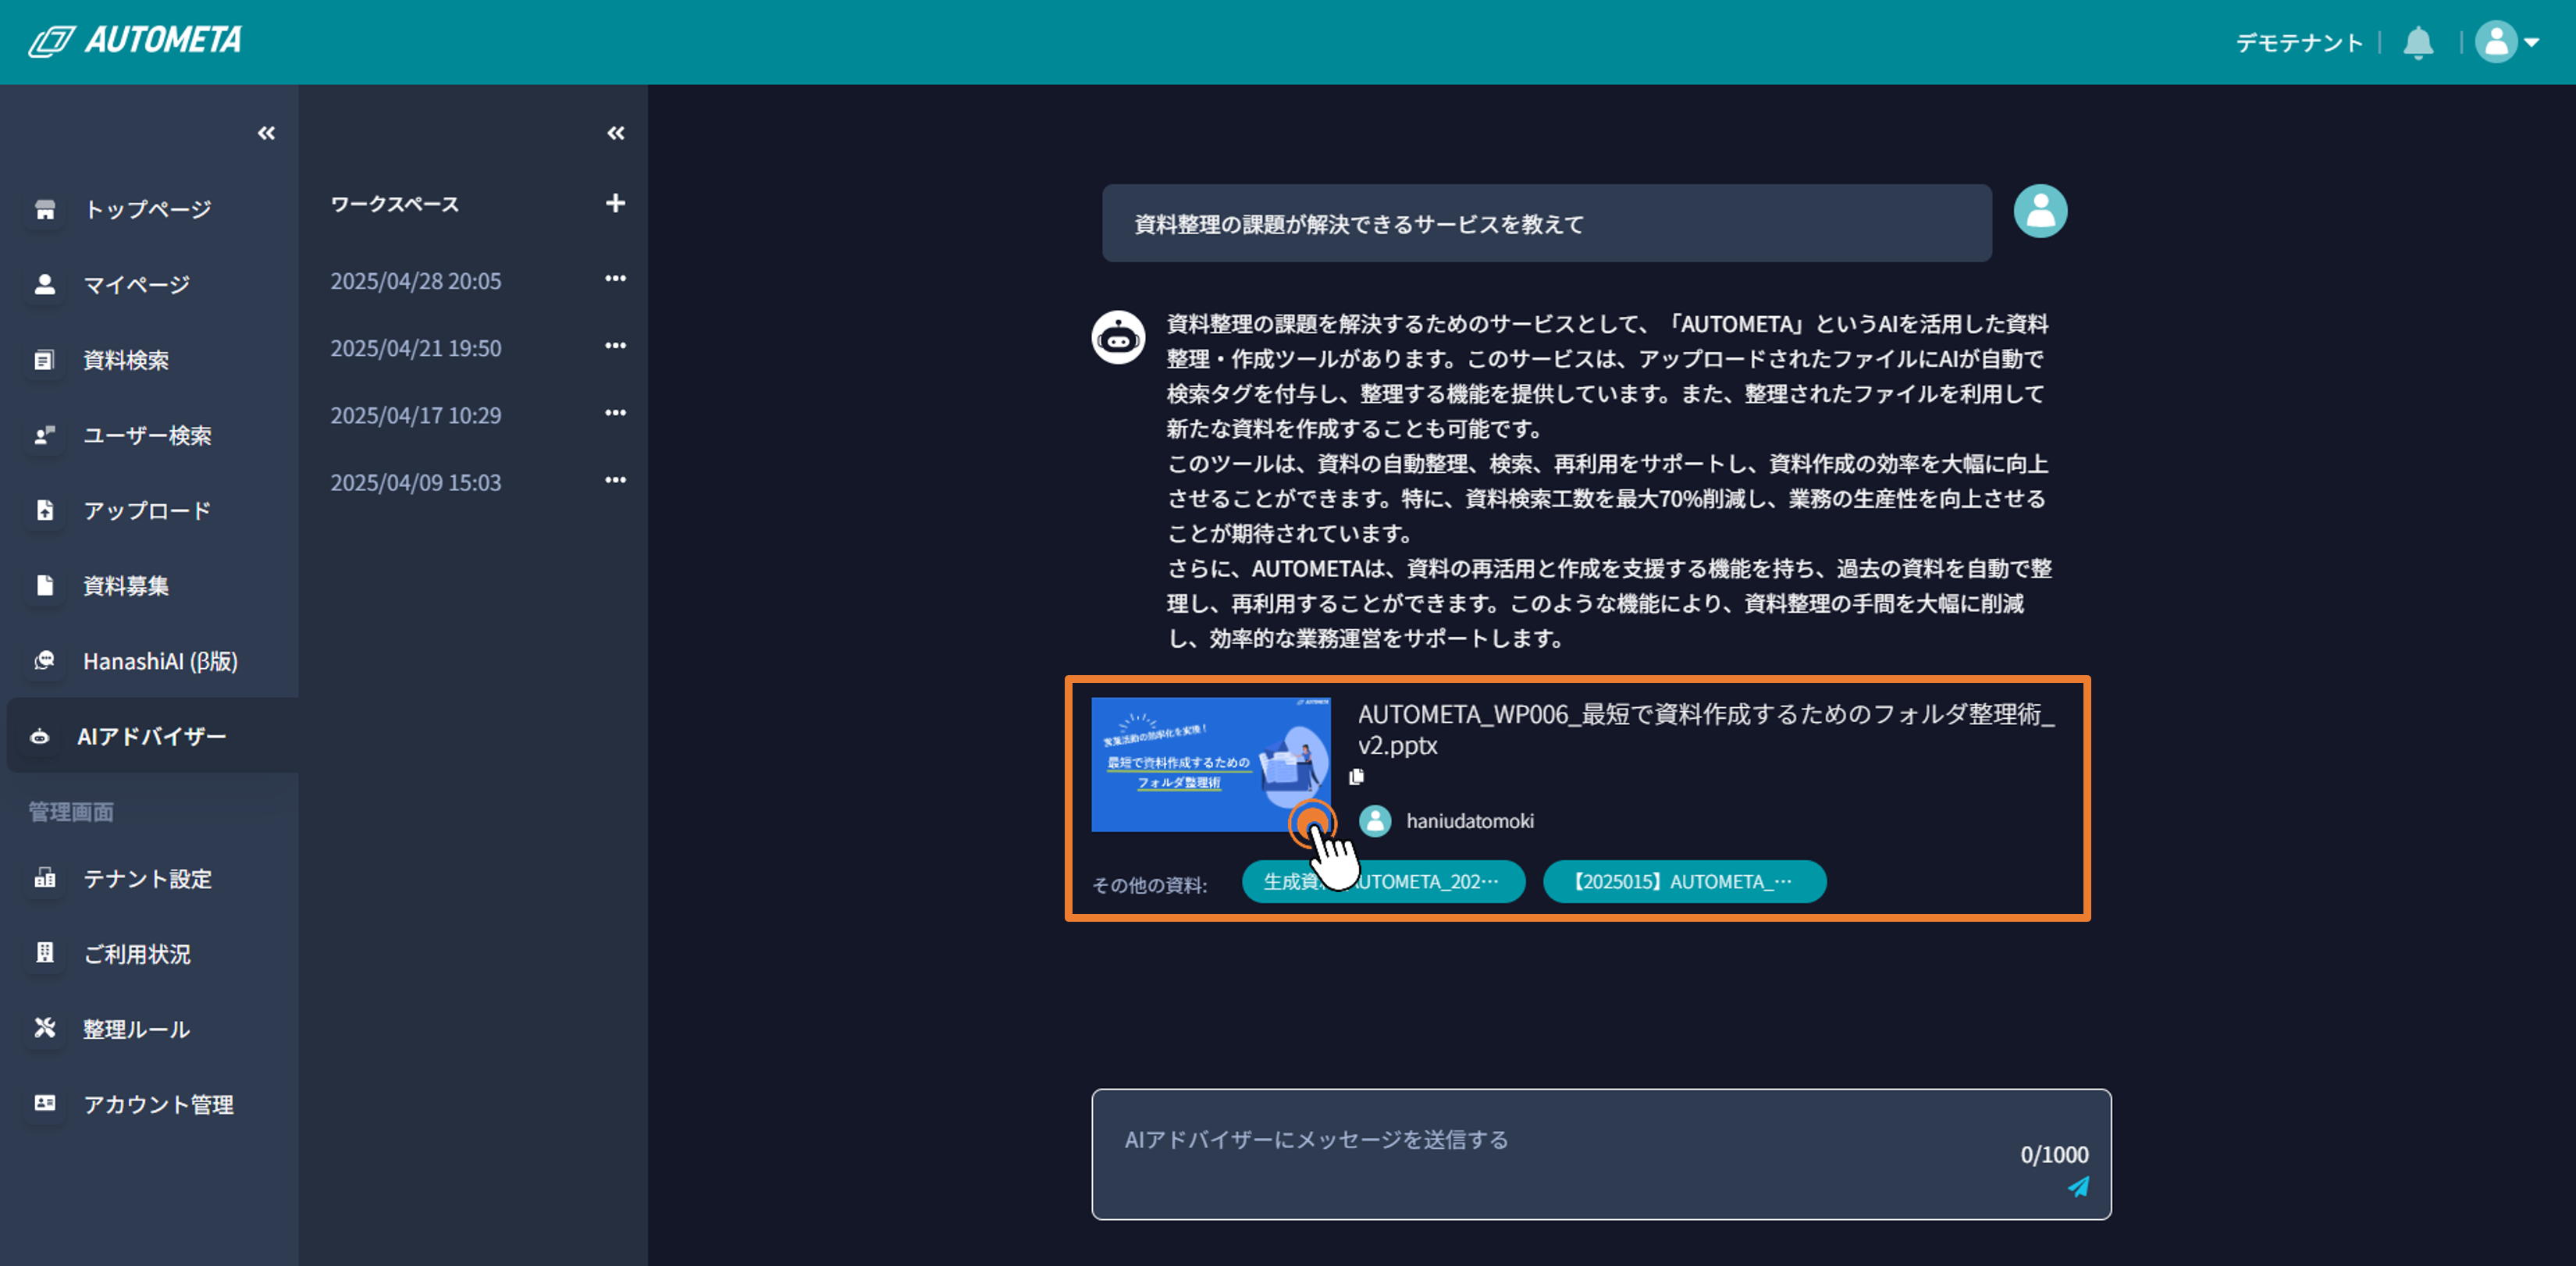Click the マイページ person icon
This screenshot has height=1266, width=2576.
pos(45,284)
